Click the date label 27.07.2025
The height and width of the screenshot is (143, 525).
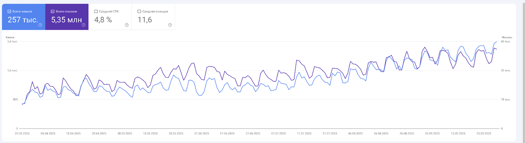point(330,134)
